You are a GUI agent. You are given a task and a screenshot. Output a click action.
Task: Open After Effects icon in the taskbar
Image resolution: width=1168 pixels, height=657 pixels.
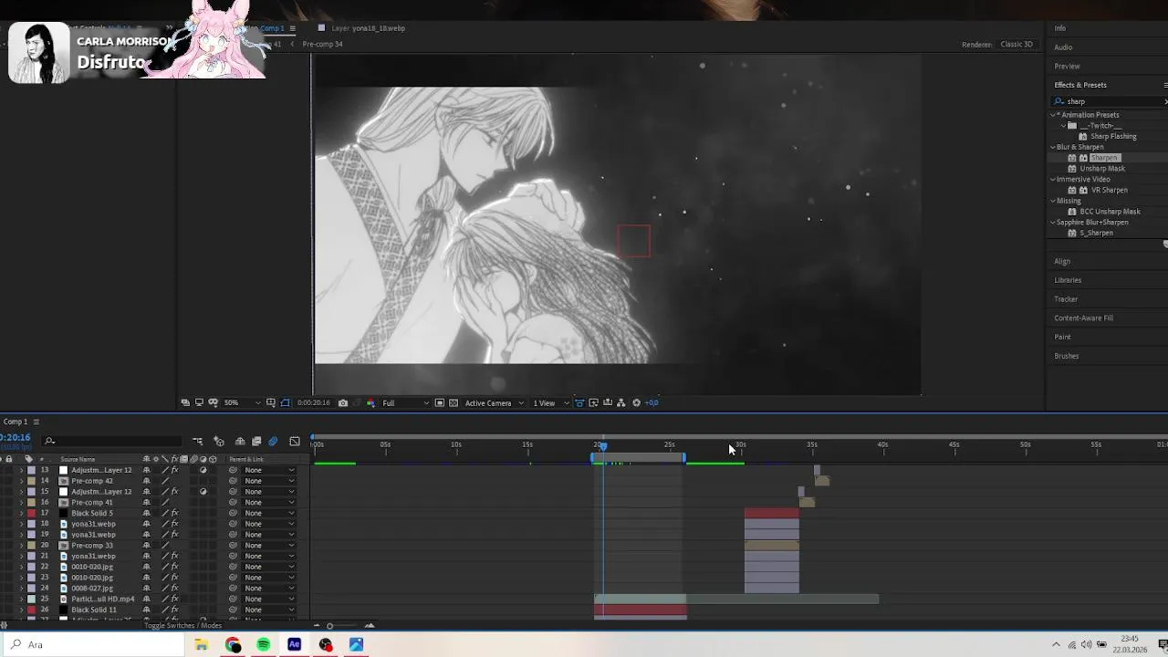tap(294, 645)
